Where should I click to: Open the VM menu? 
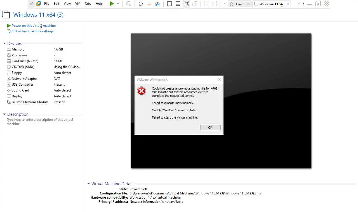click(x=78, y=4)
